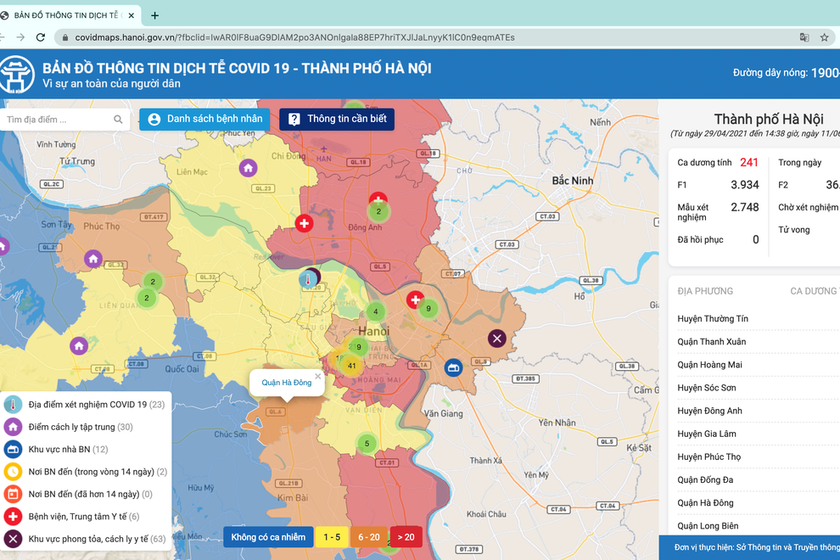Image resolution: width=840 pixels, height=560 pixels.
Task: Click the purple quarantine house marker near Chi Đông
Action: click(248, 168)
